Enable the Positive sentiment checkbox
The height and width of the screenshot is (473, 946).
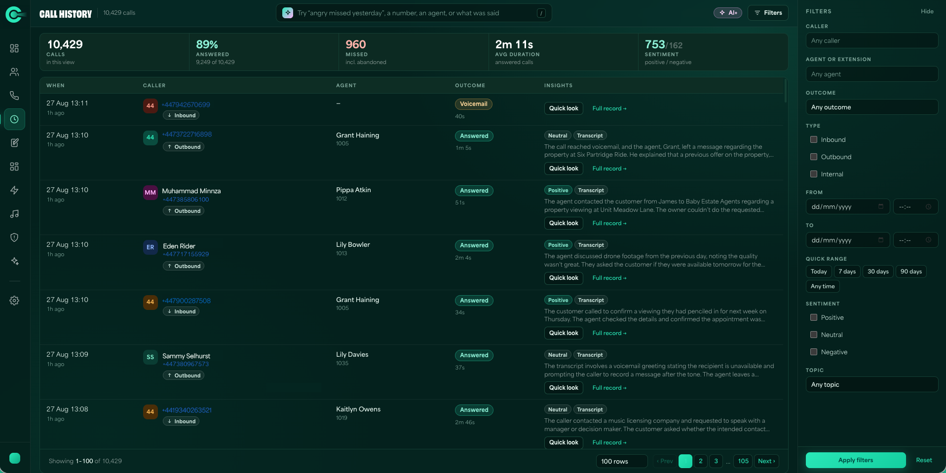pyautogui.click(x=814, y=317)
